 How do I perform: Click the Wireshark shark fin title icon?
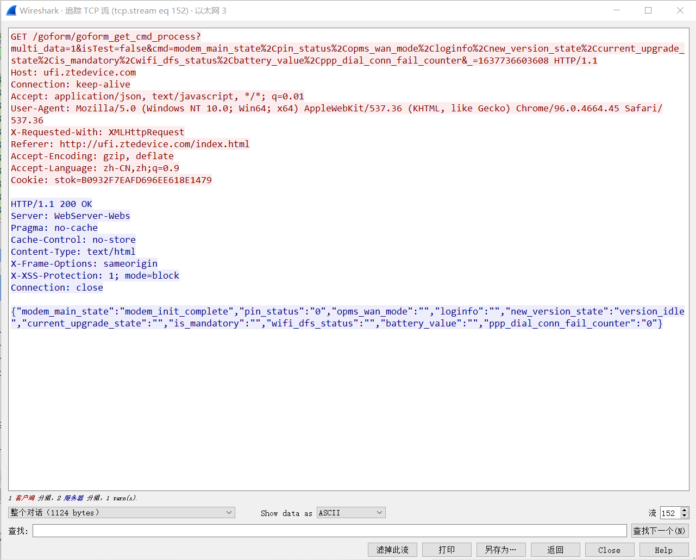click(x=11, y=10)
